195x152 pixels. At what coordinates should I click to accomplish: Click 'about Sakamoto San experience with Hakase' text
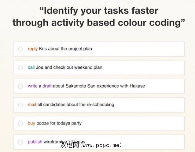tap(99, 86)
